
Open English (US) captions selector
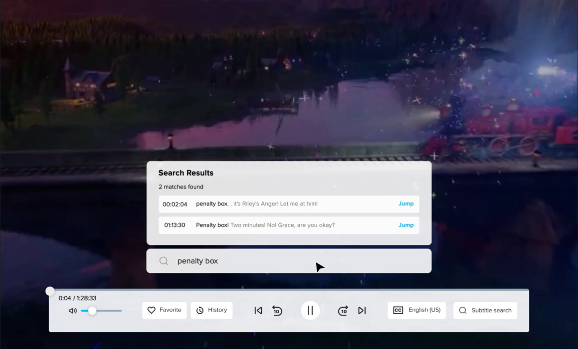click(x=417, y=310)
